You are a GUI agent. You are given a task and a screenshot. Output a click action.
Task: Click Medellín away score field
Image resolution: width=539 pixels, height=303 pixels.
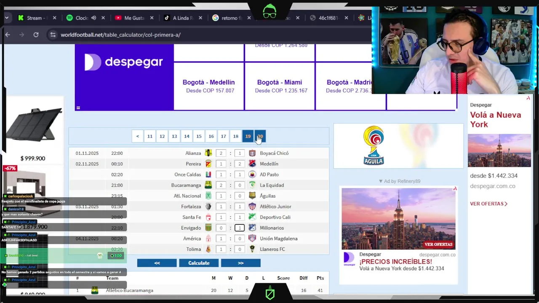point(240,164)
